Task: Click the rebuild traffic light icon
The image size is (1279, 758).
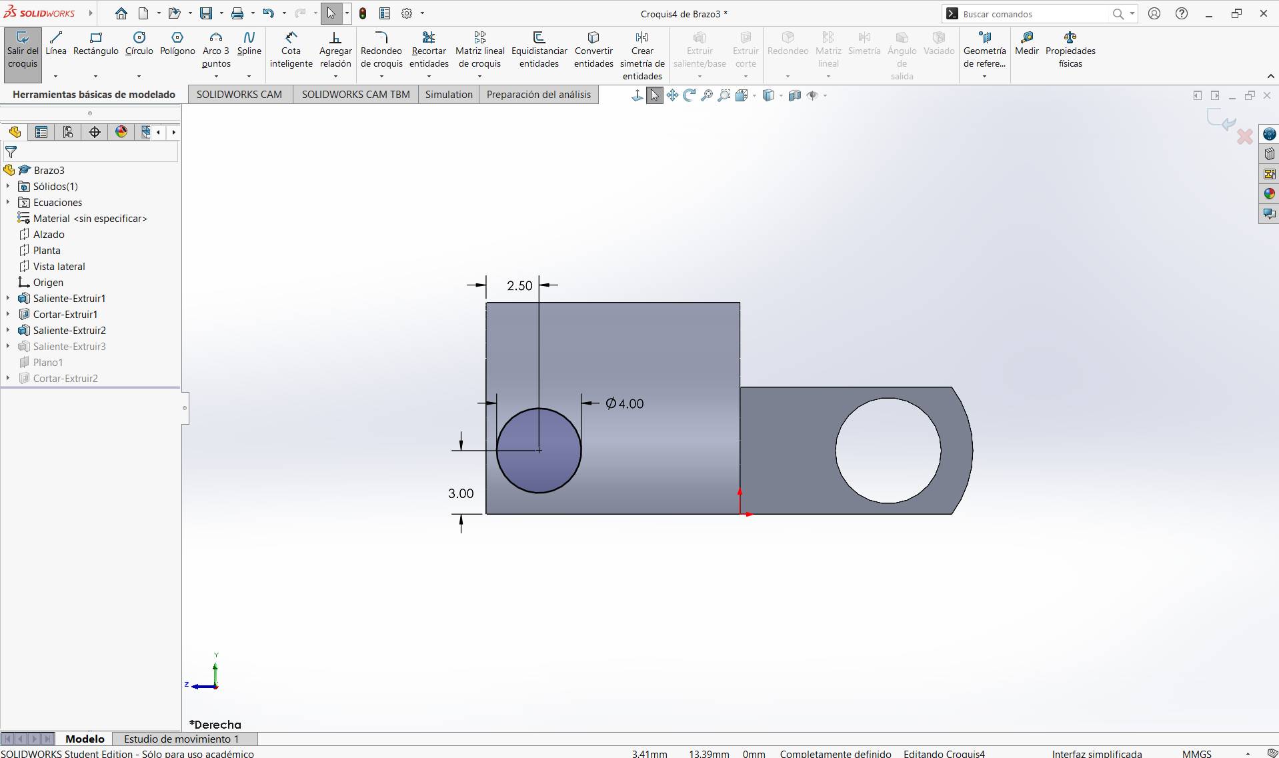Action: (x=363, y=13)
